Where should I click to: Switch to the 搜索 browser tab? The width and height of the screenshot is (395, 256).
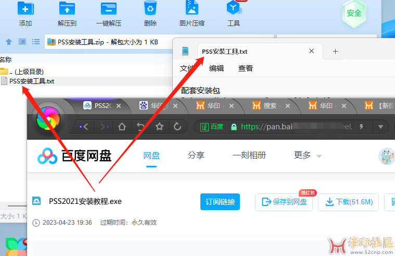266,105
